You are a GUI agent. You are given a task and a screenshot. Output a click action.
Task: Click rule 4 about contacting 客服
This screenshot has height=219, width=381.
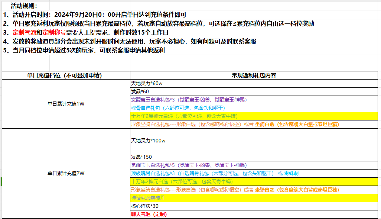click(x=129, y=42)
